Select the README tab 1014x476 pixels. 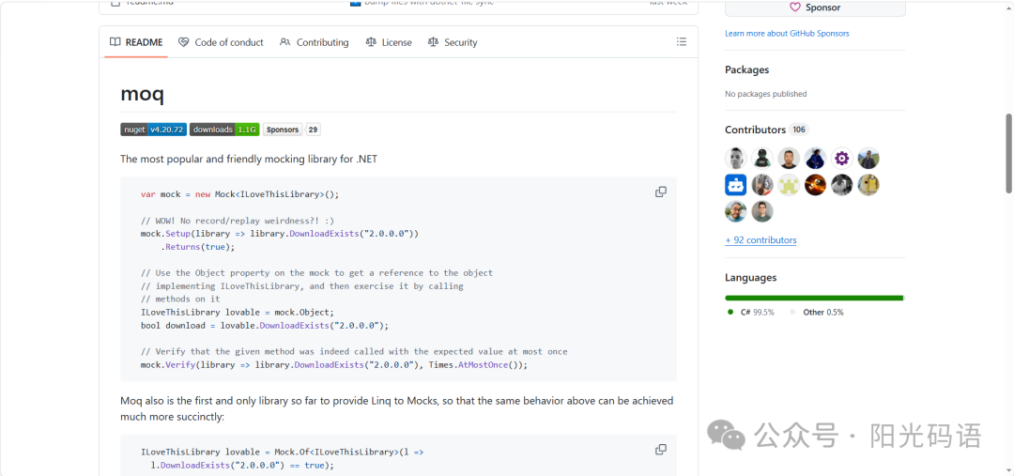(136, 42)
